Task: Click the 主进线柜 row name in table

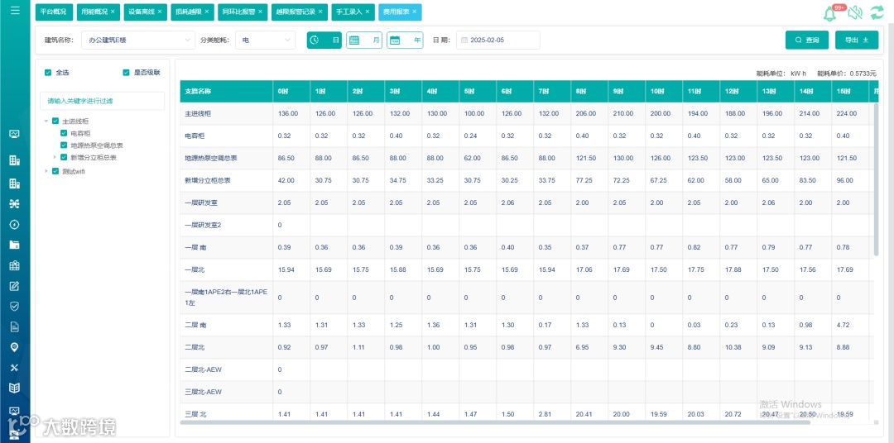Action: (199, 114)
